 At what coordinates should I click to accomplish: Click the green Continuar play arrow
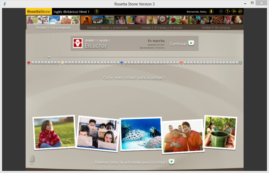[x=191, y=43]
